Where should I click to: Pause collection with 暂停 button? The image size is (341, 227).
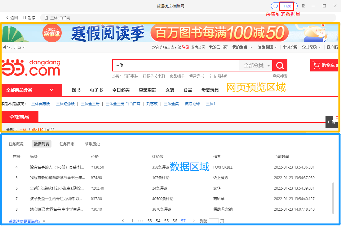tap(29, 18)
